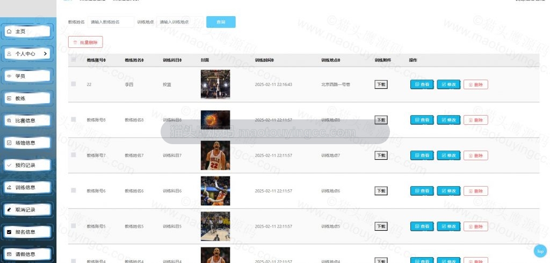Screen dimensions: 550x263
Task: Click 修改 for 教练账号5 row
Action: [x=448, y=226]
